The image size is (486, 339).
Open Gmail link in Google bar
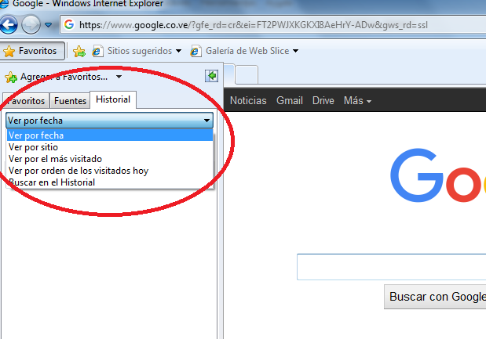(x=290, y=100)
